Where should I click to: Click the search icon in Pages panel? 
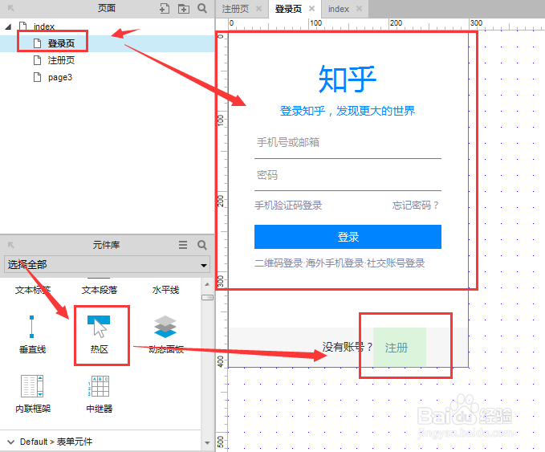pos(202,8)
